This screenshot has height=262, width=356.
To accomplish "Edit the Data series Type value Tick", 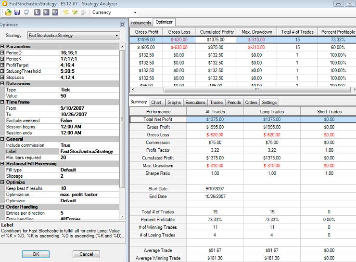I will [89, 90].
